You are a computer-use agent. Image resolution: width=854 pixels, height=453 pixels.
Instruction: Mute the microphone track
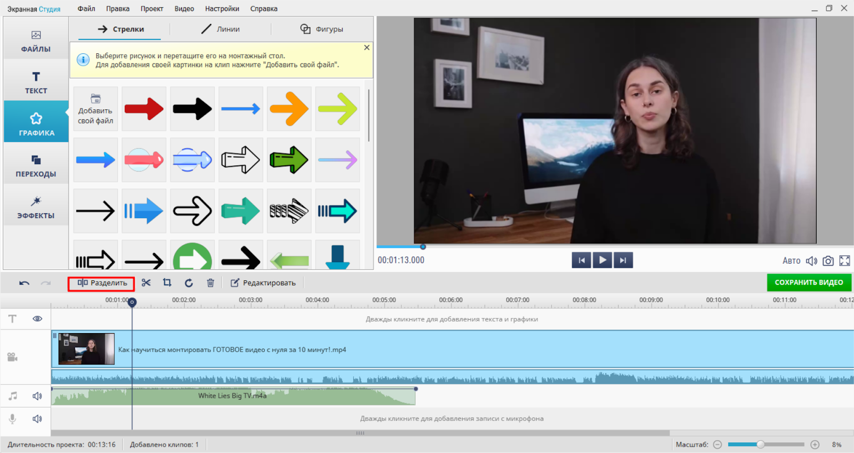37,419
